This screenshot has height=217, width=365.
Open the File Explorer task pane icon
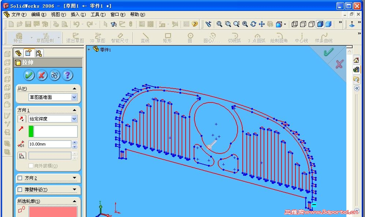point(356,79)
